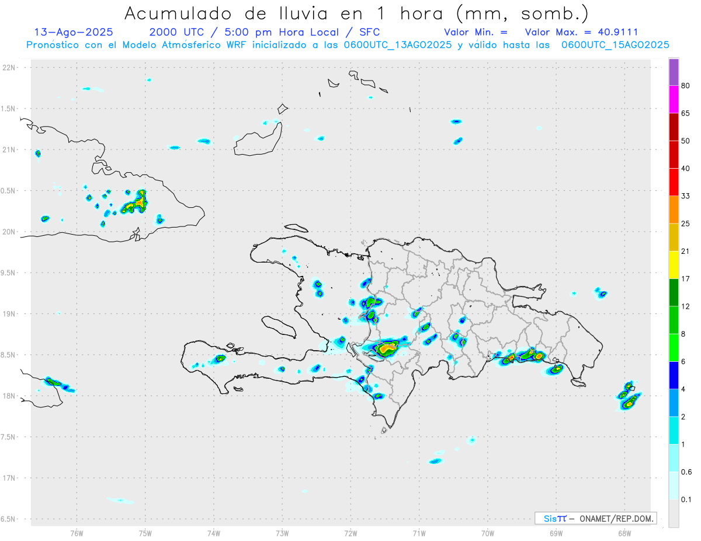Click the '71W' longitude label

click(x=419, y=533)
